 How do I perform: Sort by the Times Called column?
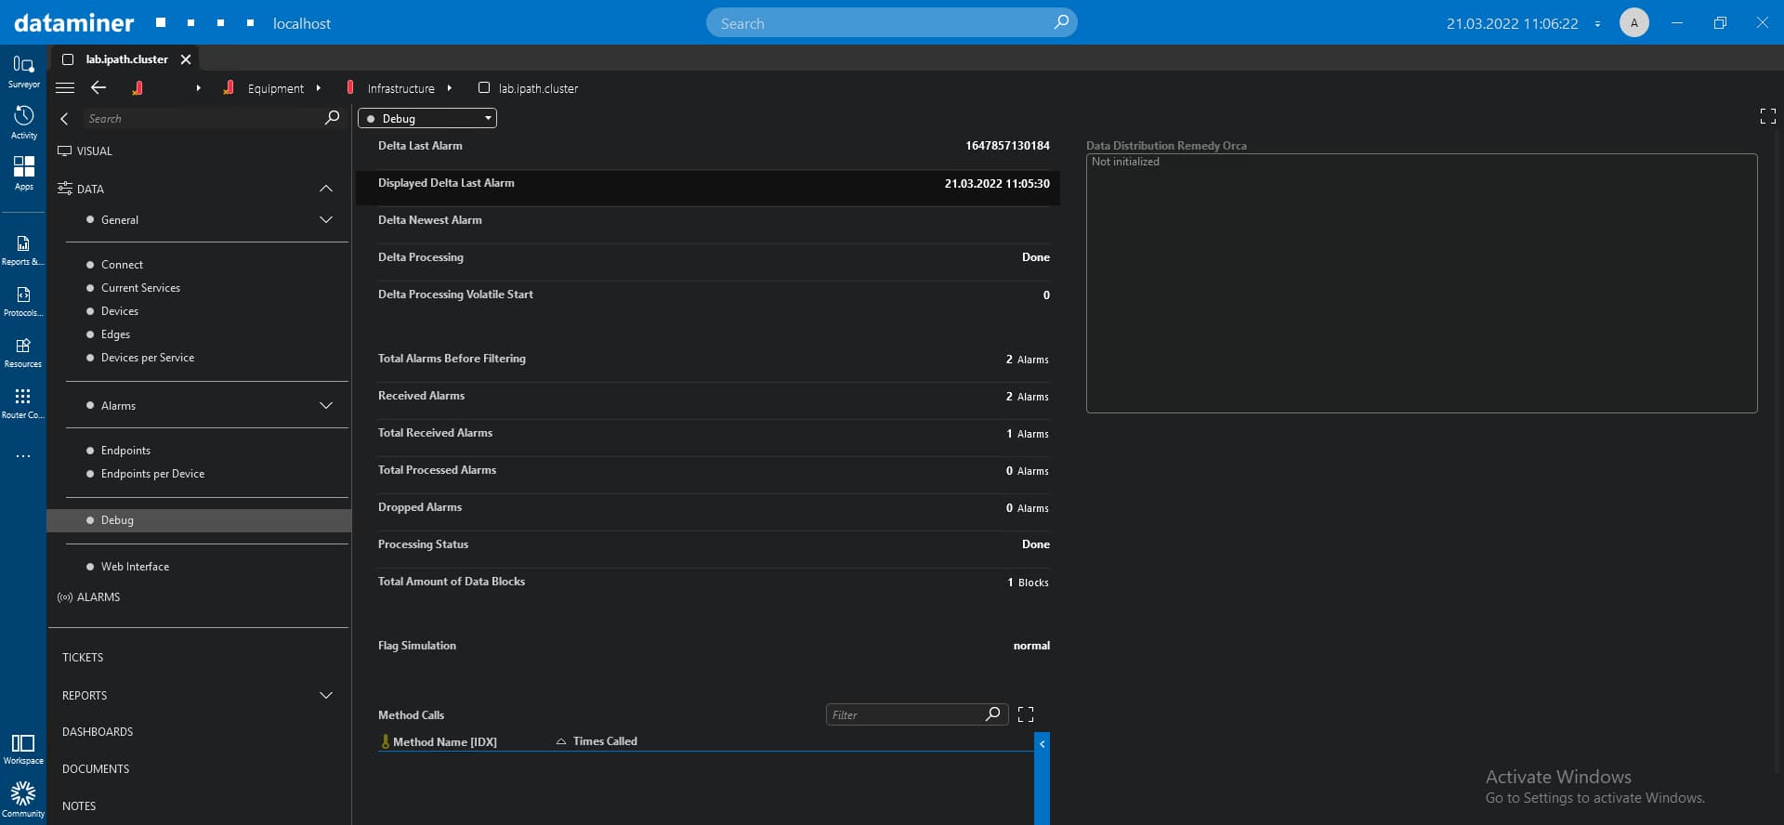coord(605,741)
